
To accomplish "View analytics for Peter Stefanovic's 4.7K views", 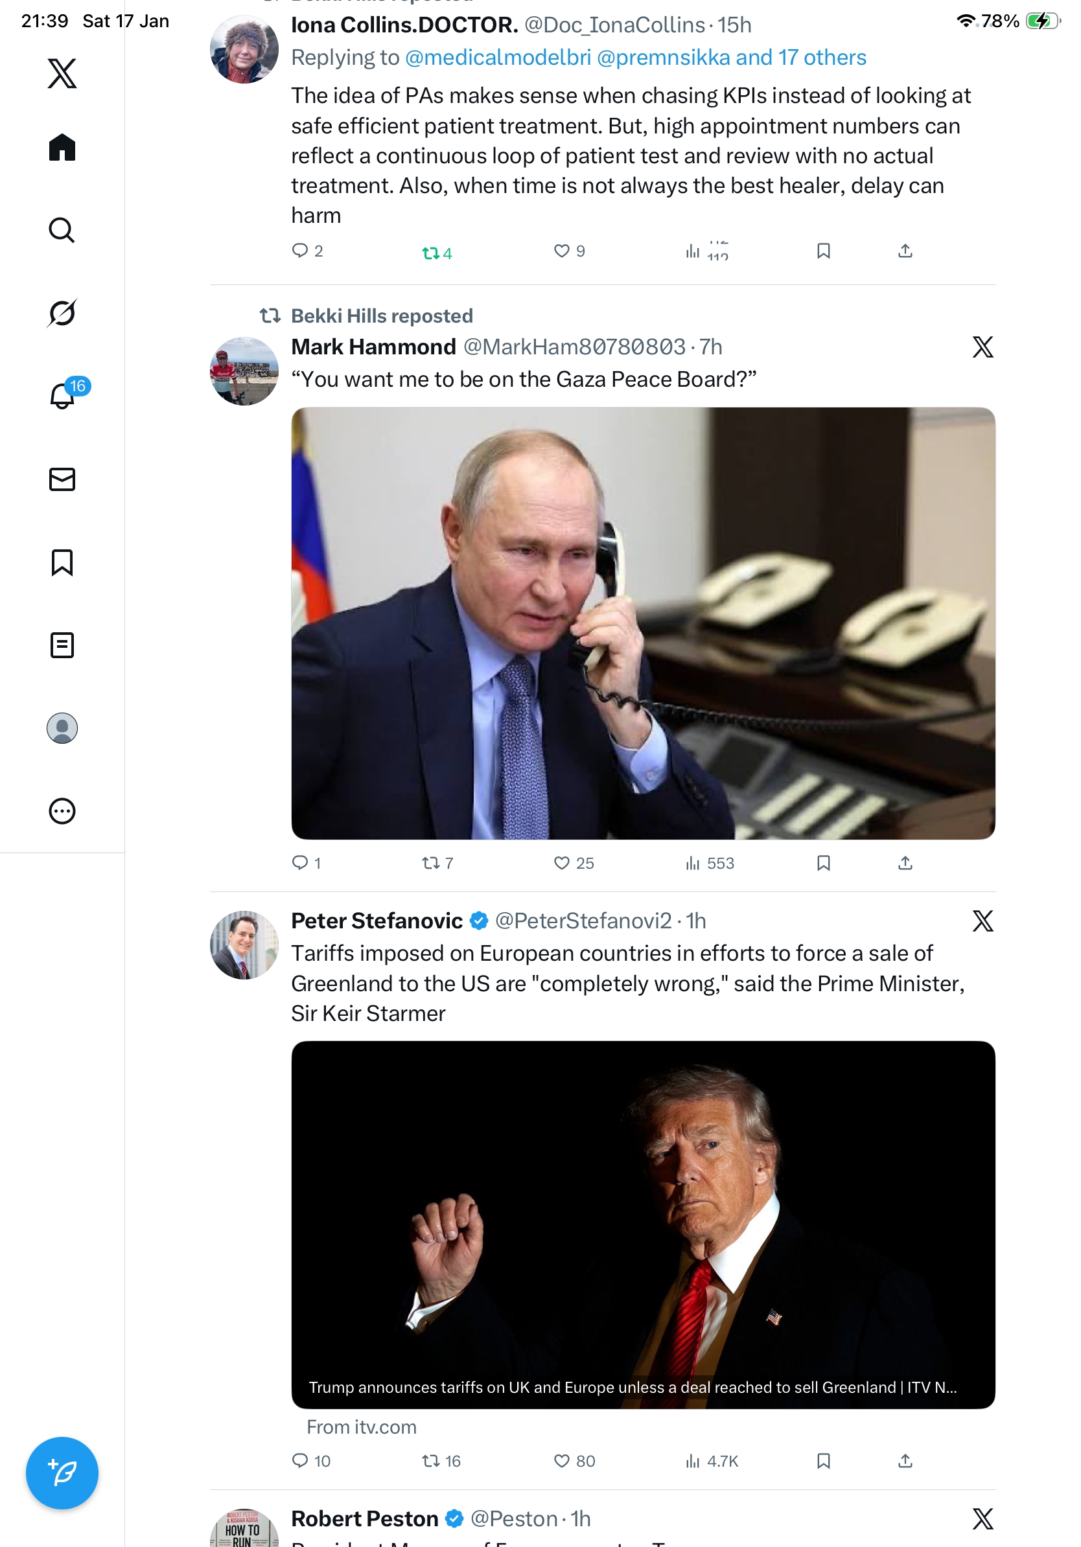I will click(x=712, y=1461).
